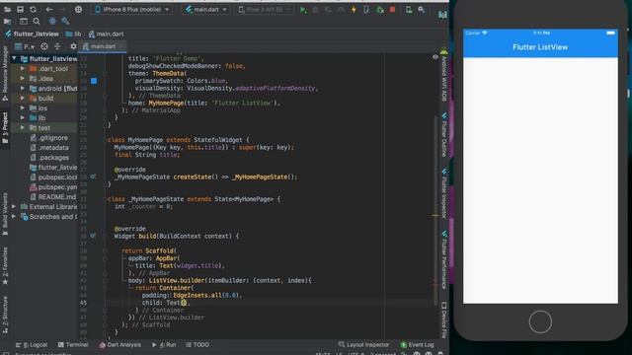The width and height of the screenshot is (632, 355).
Task: Click line 45 child: Text( in editor
Action: (165, 303)
